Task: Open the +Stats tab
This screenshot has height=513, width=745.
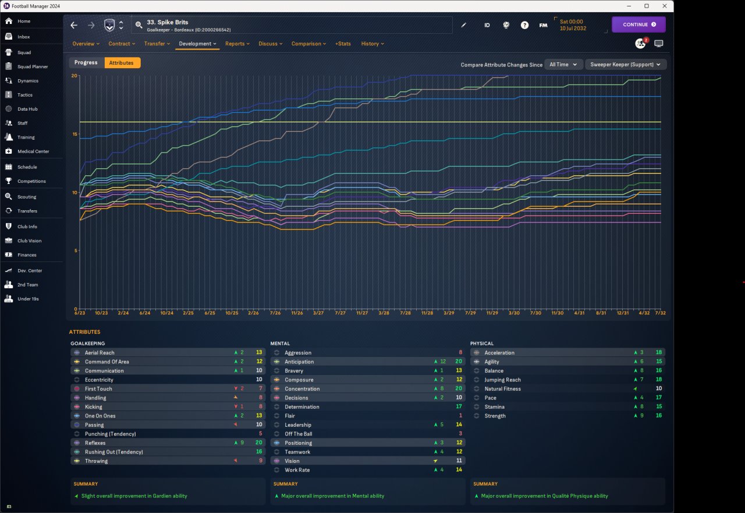Action: (x=343, y=44)
